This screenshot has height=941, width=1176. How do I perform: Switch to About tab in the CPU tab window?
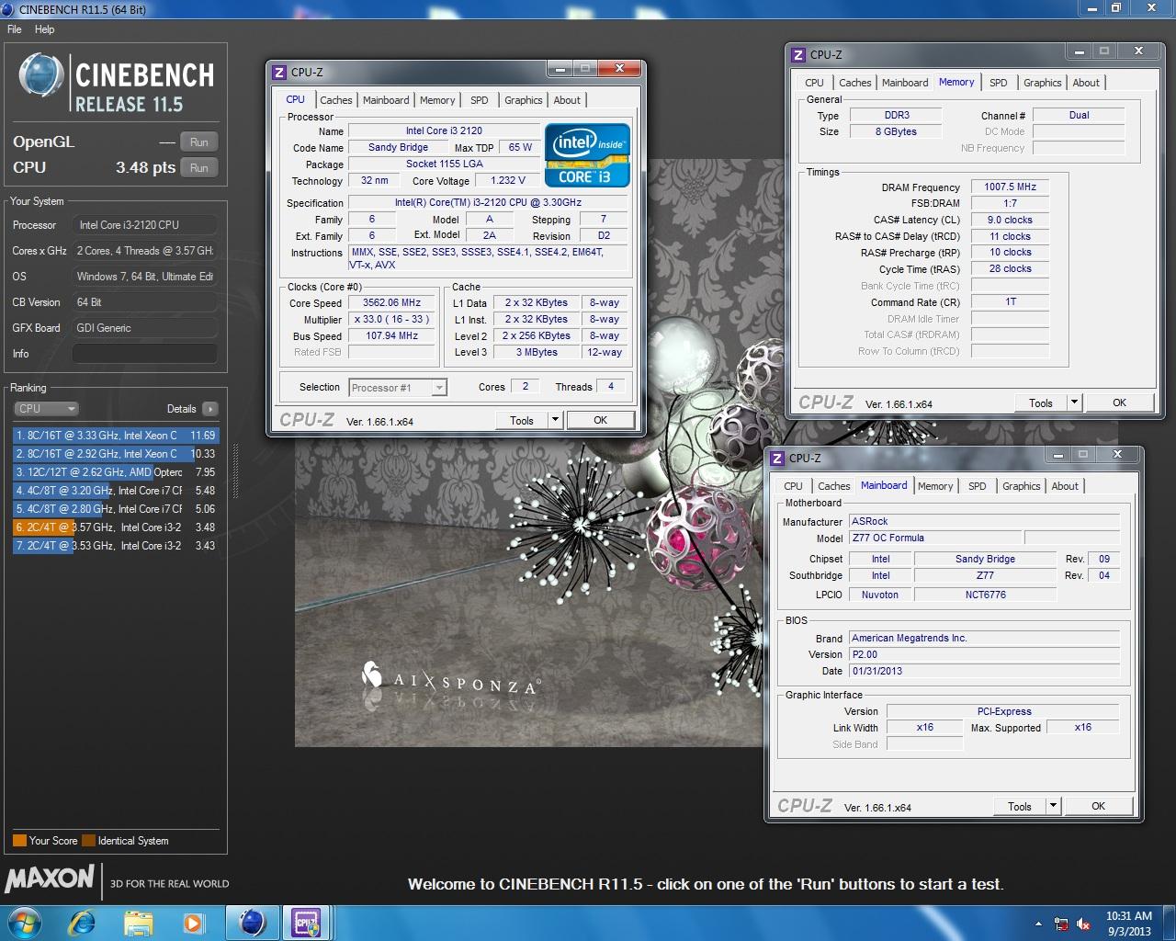click(x=567, y=100)
